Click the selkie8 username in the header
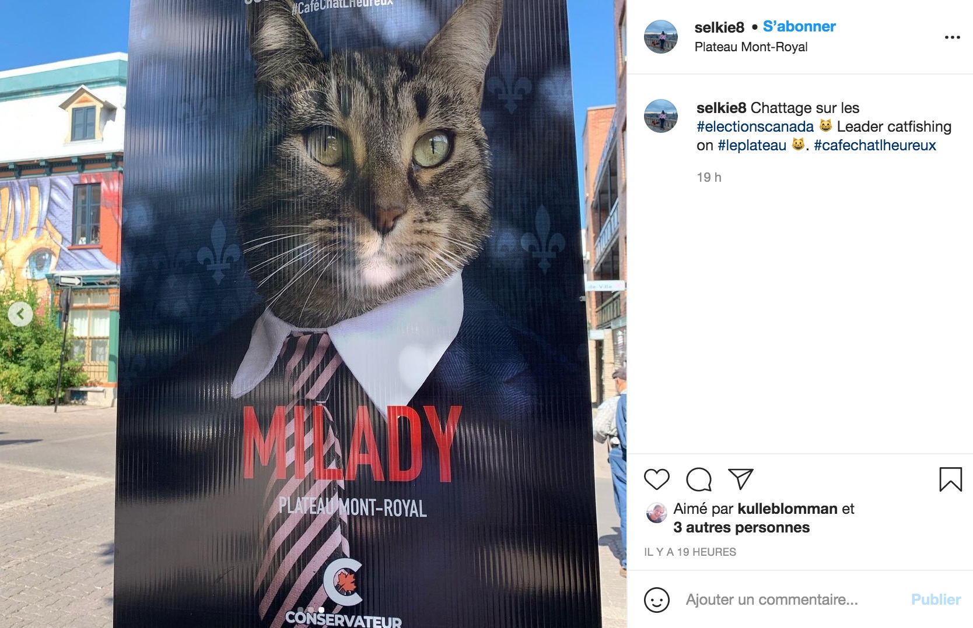The height and width of the screenshot is (628, 973). [719, 27]
